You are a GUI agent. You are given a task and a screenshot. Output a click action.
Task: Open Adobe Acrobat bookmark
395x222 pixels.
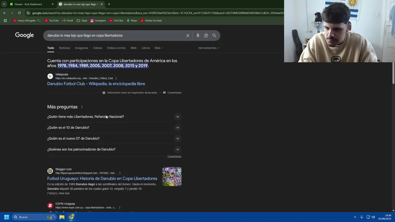(x=151, y=21)
